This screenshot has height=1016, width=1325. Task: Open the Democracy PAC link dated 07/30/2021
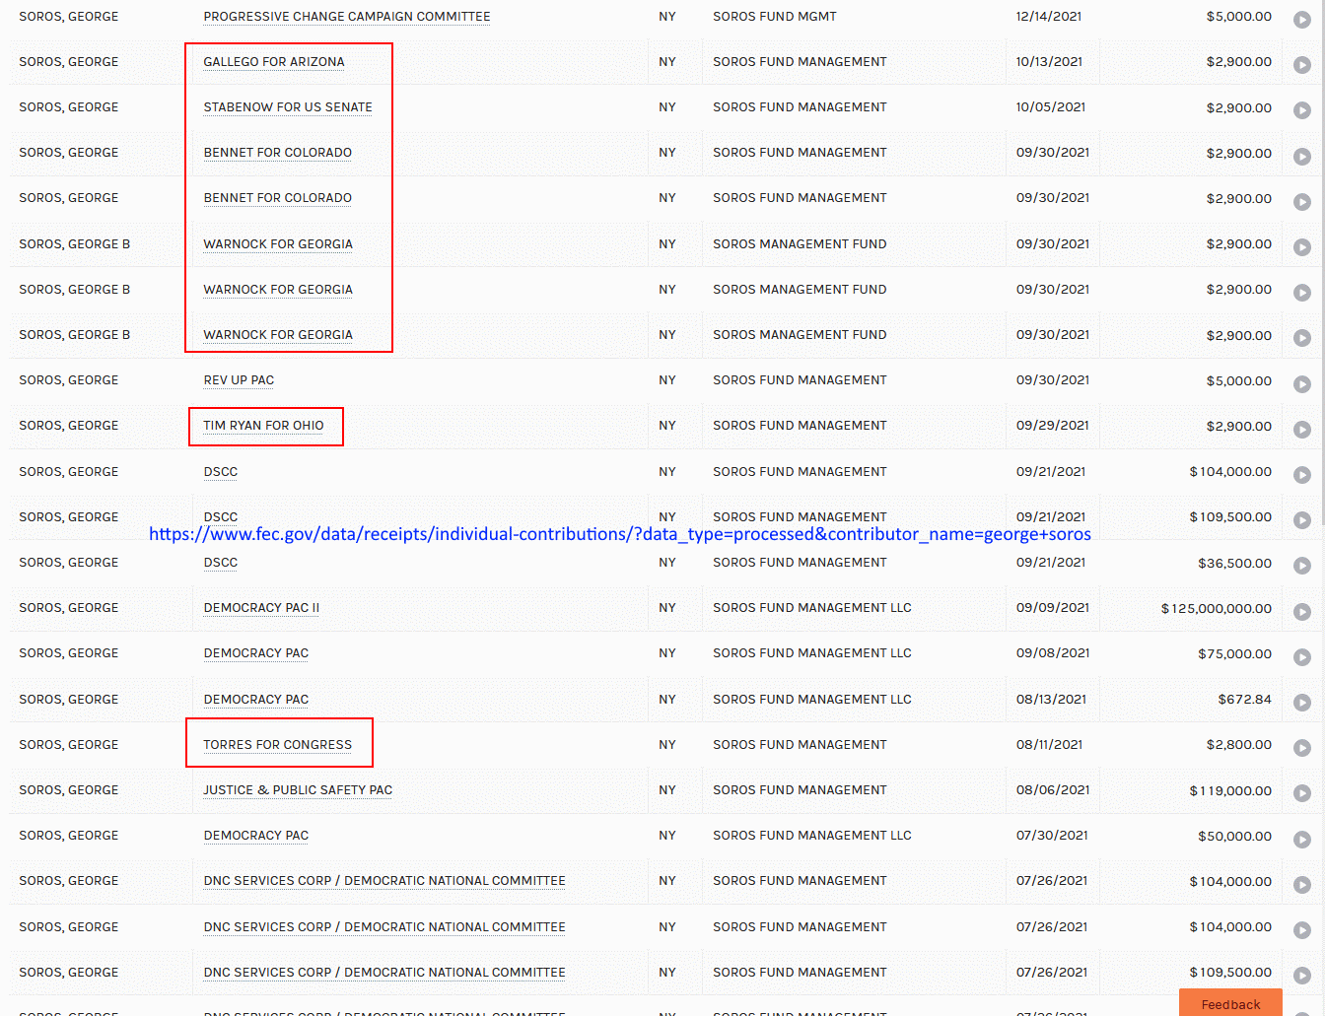[x=256, y=836]
